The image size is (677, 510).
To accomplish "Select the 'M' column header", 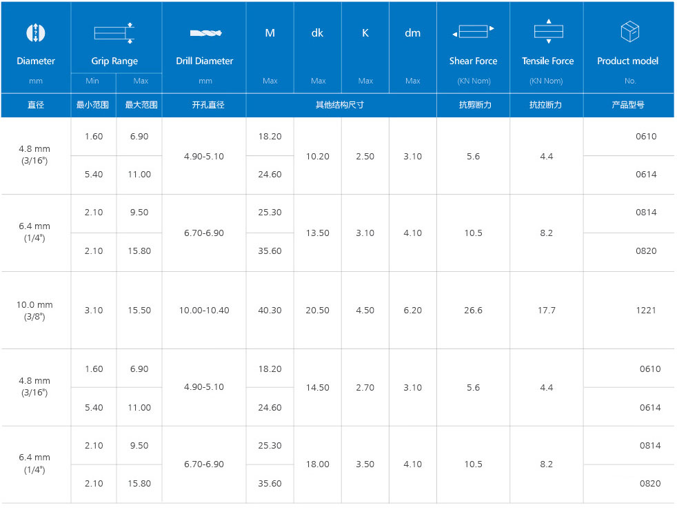I will (x=270, y=33).
